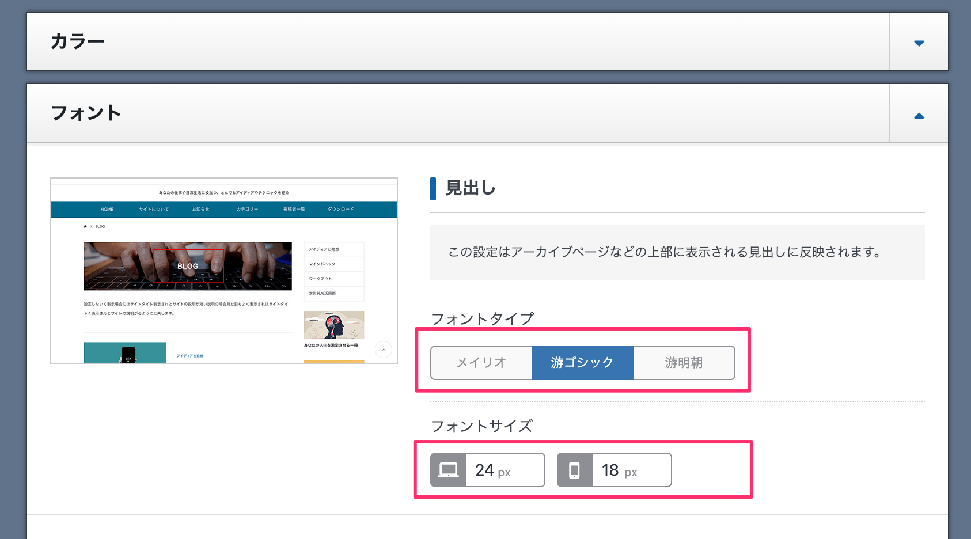Screen dimensions: 971x539
Task: Click グウンロード in the preview navigation
Action: point(341,210)
